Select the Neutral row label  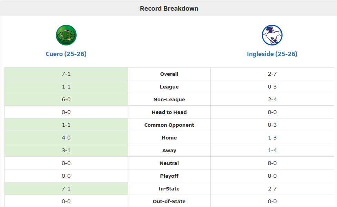coord(169,163)
